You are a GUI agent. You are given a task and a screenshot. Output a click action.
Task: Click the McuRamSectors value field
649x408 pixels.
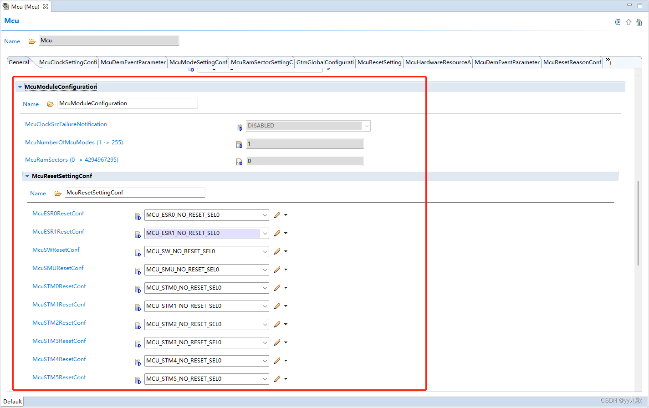pos(305,161)
